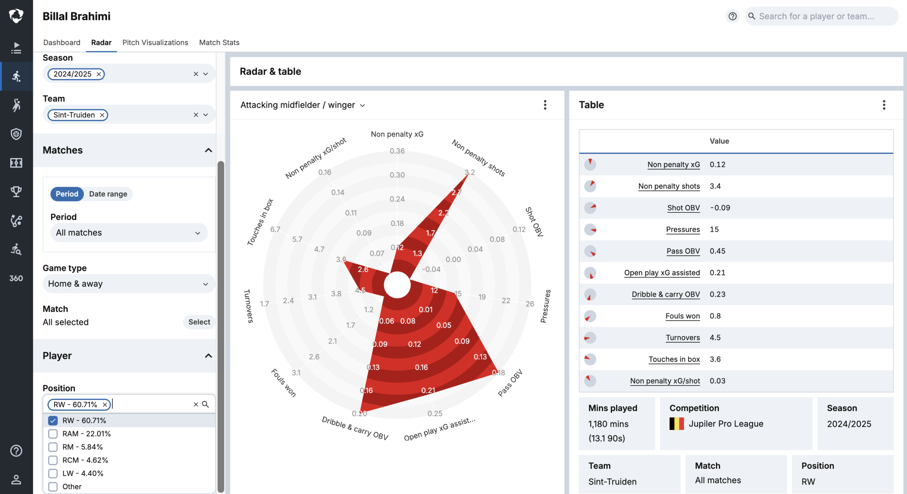Open the Table panel three-dot menu
907x494 pixels.
click(x=884, y=105)
